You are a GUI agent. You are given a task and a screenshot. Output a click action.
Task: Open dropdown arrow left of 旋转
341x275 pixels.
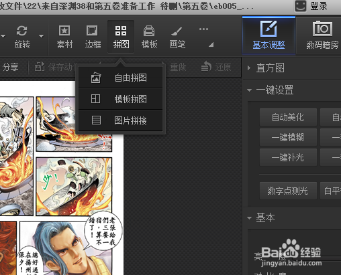point(3,36)
